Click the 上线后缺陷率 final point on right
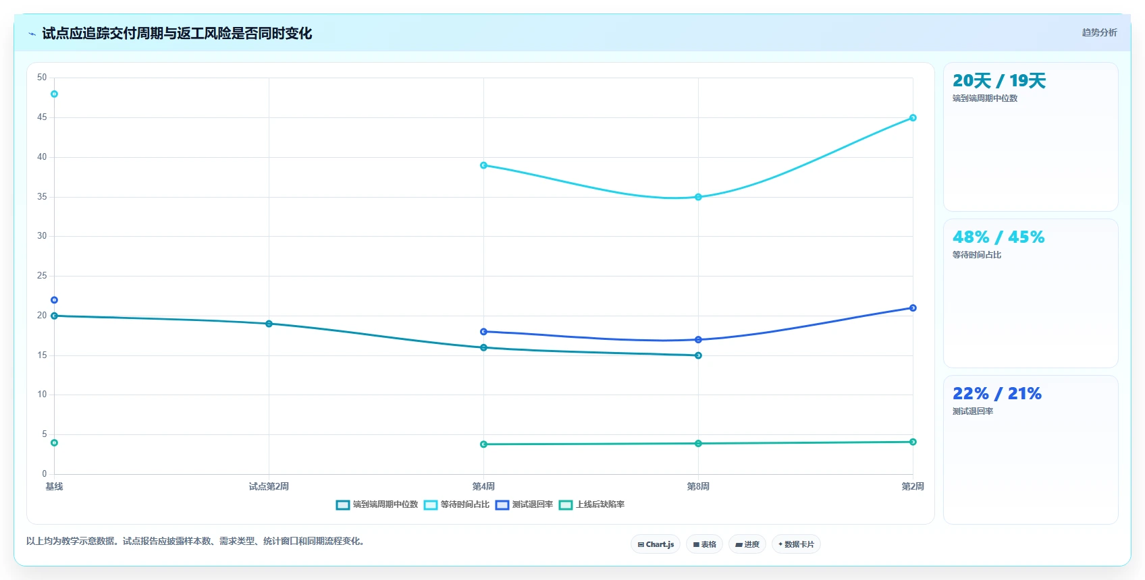 coord(913,442)
